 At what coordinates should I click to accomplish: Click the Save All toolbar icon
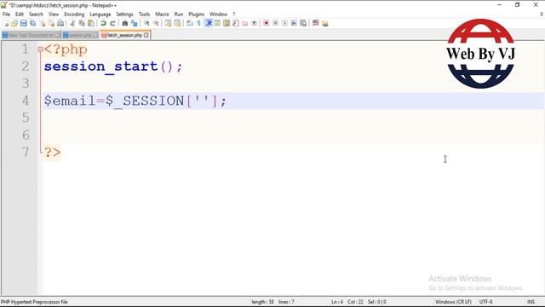(32, 23)
